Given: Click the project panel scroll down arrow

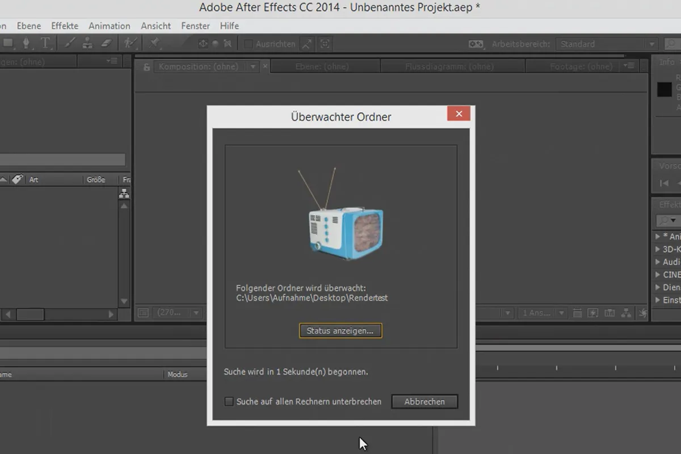Looking at the screenshot, I should [x=124, y=301].
